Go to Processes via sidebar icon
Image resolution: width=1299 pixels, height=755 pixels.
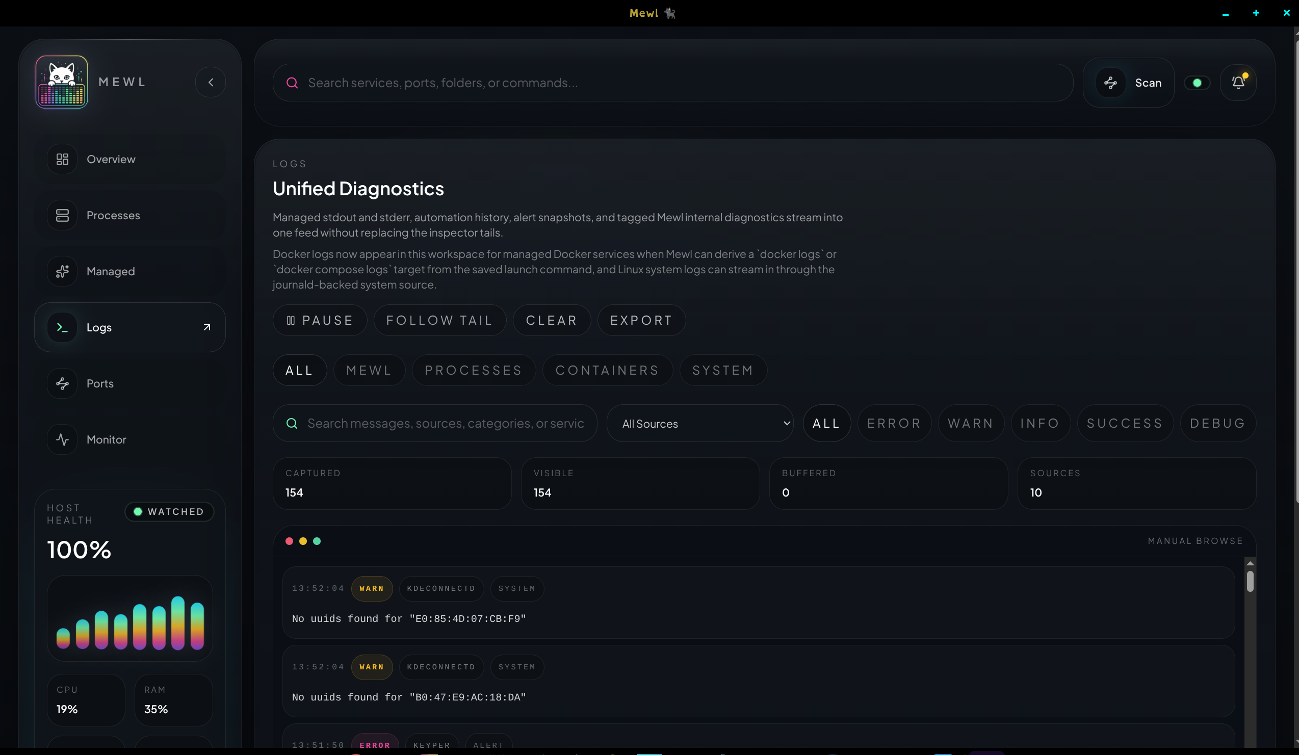click(62, 216)
